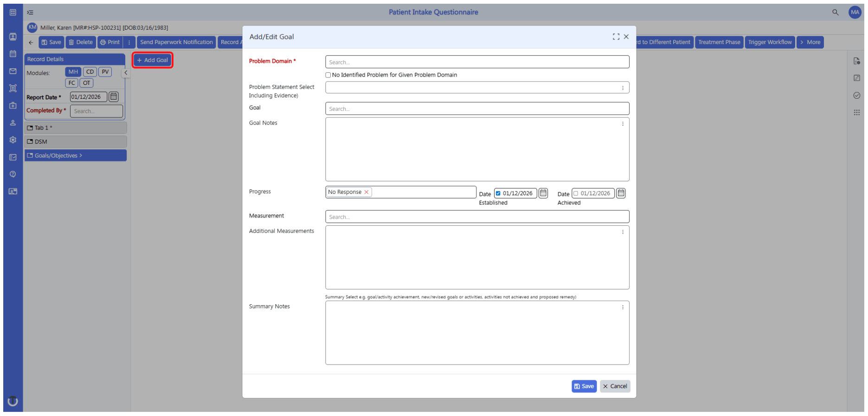Toggle the FC module
The width and height of the screenshot is (868, 416).
pos(71,83)
